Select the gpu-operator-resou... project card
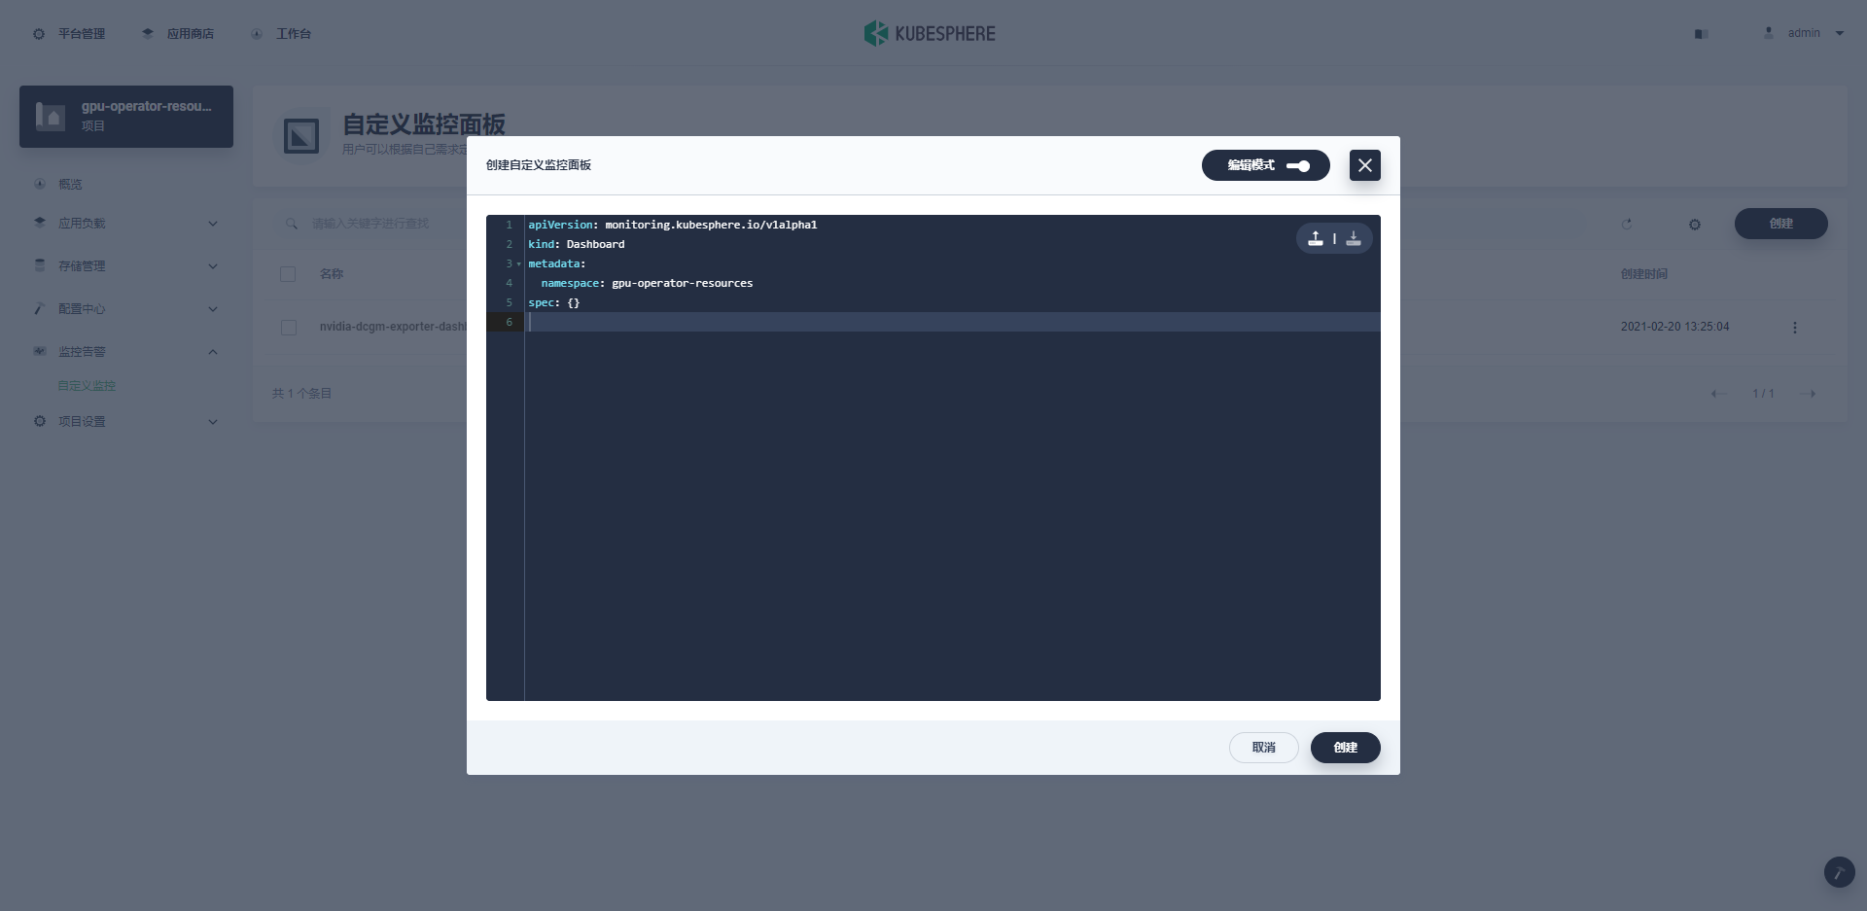Screen dimensions: 1867x911 [126, 117]
